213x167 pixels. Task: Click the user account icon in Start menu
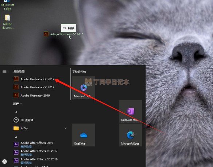click(4, 162)
